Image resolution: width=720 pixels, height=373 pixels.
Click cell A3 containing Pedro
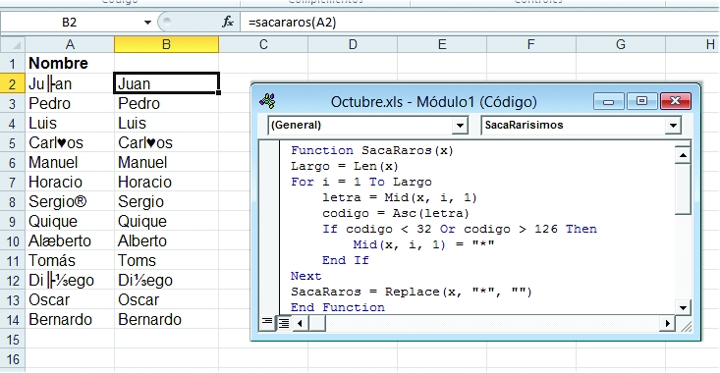[x=70, y=104]
